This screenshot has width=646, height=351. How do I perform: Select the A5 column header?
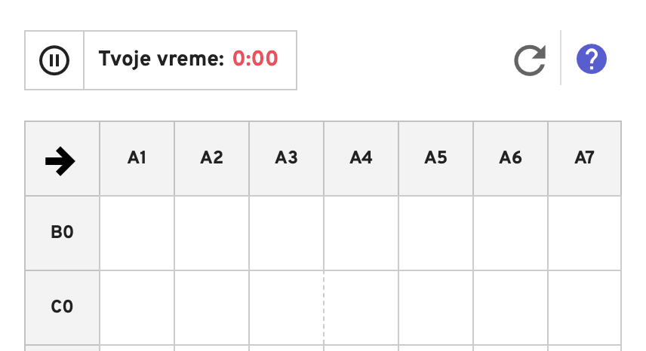tap(436, 159)
